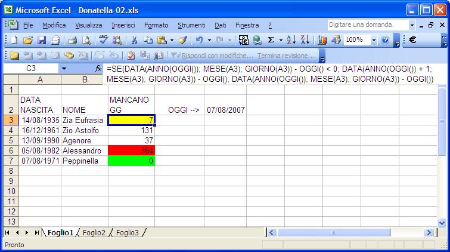Run the spelling check tool
450x252 pixels.
pos(103,40)
